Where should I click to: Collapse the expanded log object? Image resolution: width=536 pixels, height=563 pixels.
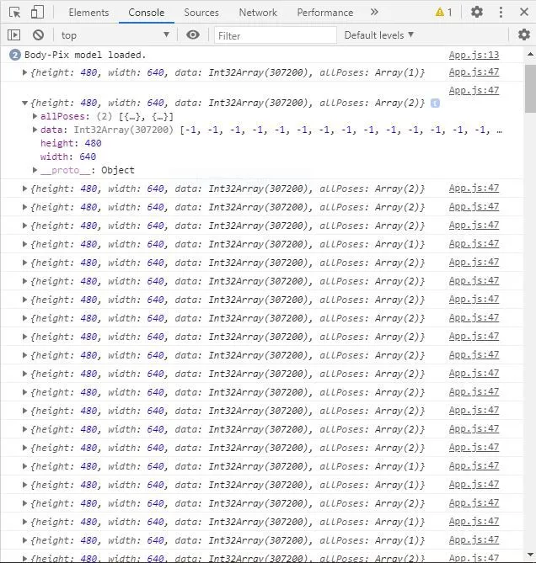24,104
